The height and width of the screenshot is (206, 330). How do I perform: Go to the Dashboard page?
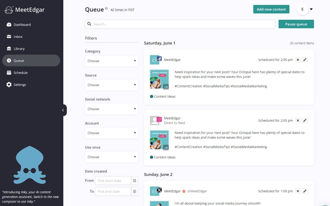[x=22, y=25]
